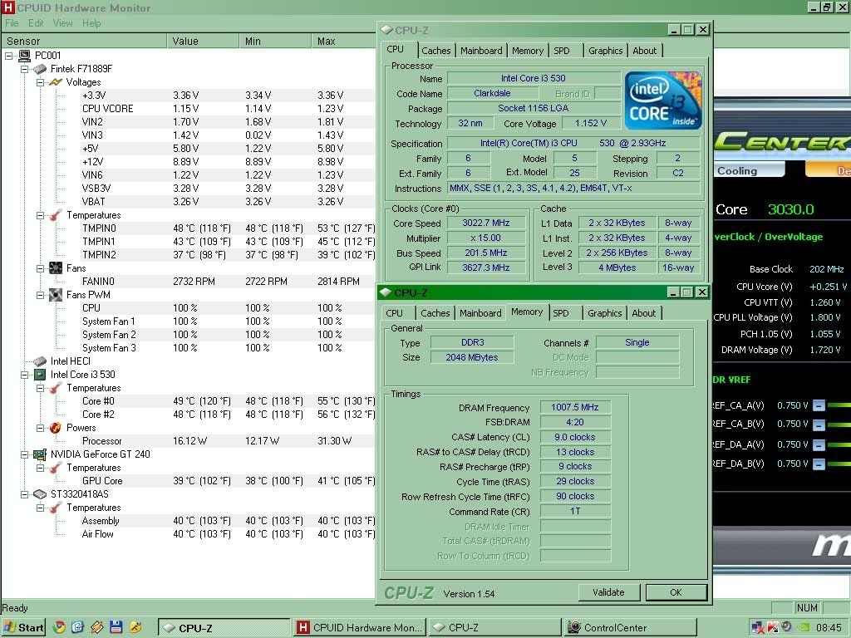This screenshot has height=638, width=851.
Task: Collapse the PC001 root node
Action: point(8,56)
